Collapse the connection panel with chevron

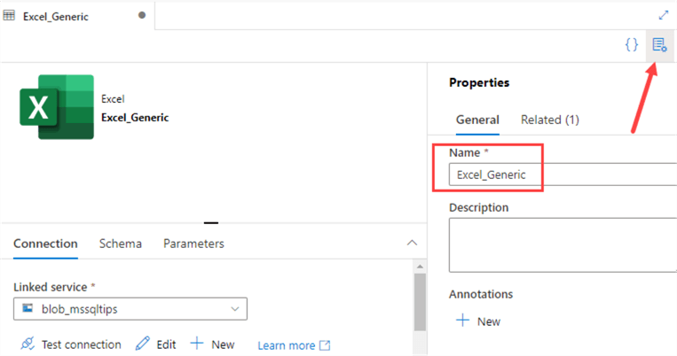(411, 243)
